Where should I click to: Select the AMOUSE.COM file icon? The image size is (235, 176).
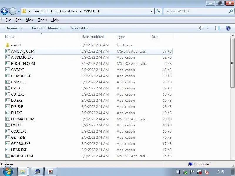[8, 51]
